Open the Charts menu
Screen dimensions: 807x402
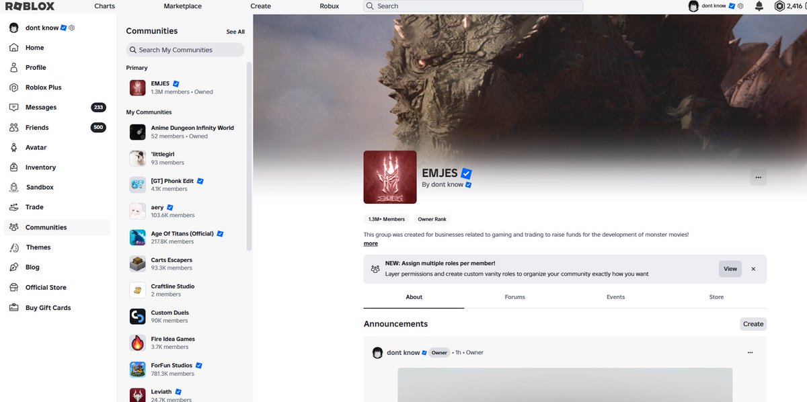click(104, 6)
